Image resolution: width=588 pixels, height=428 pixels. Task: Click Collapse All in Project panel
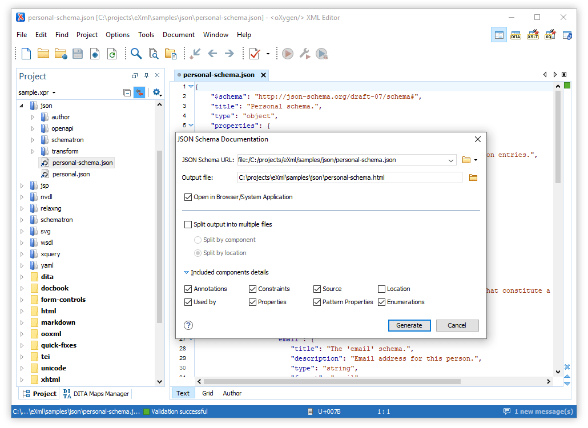(x=127, y=92)
